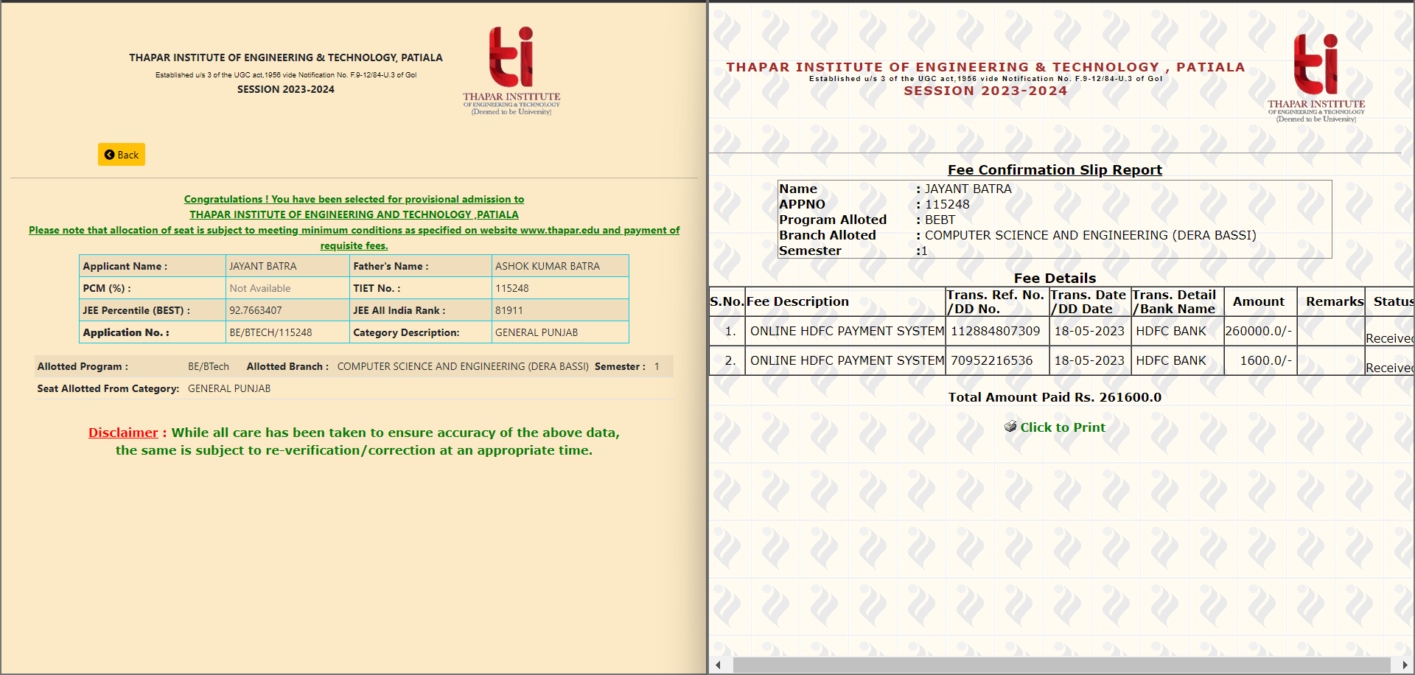Click the horizontal scrollbar thumb in fee slip
Viewport: 1415px width, 675px height.
click(x=1061, y=665)
